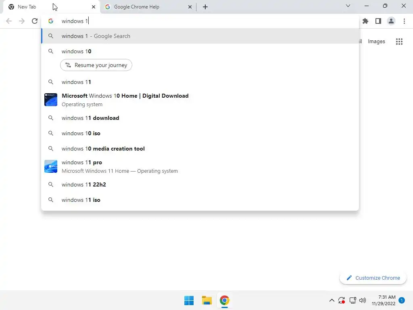The width and height of the screenshot is (413, 310).
Task: Select the 'windows 11 pro' suggestion
Action: 200,167
